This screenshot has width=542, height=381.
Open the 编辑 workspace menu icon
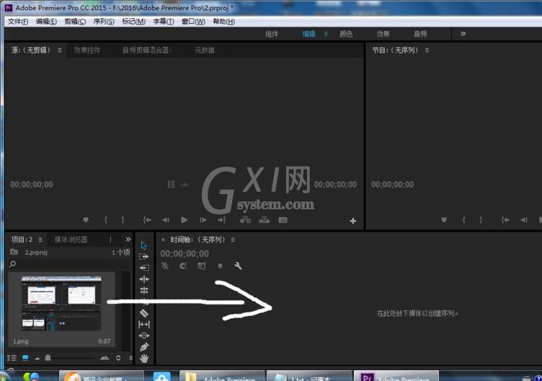tap(326, 34)
